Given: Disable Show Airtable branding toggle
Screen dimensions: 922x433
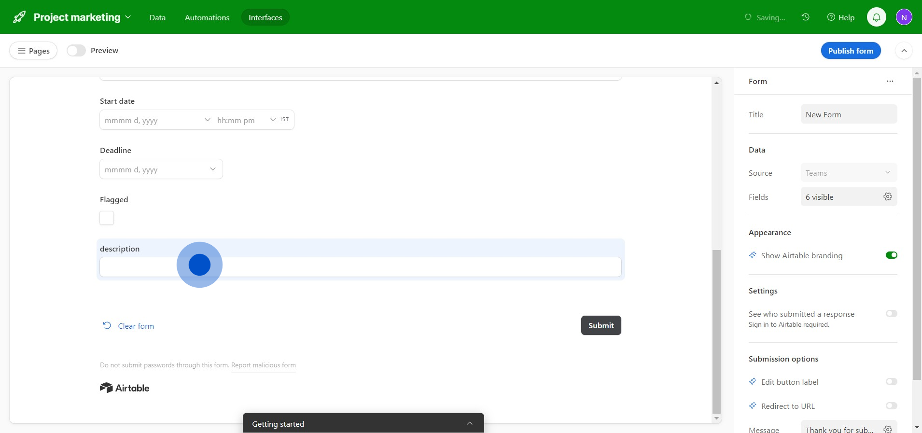Looking at the screenshot, I should click(x=891, y=255).
